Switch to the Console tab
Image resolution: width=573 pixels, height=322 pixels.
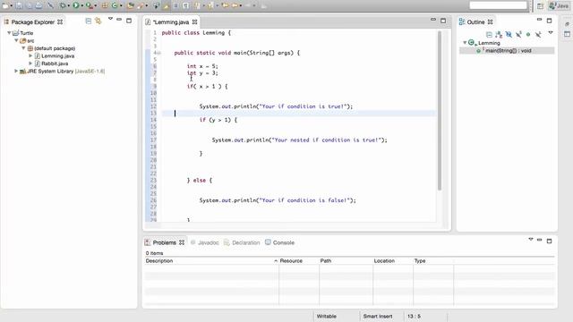279,242
